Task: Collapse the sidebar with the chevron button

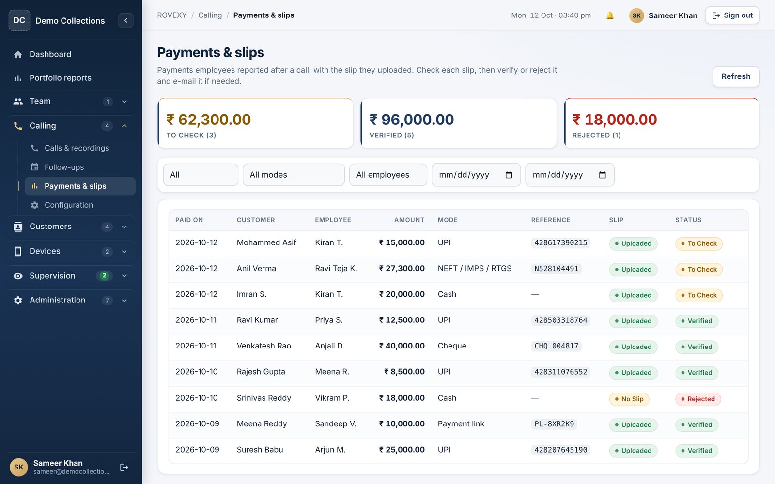Action: tap(126, 20)
